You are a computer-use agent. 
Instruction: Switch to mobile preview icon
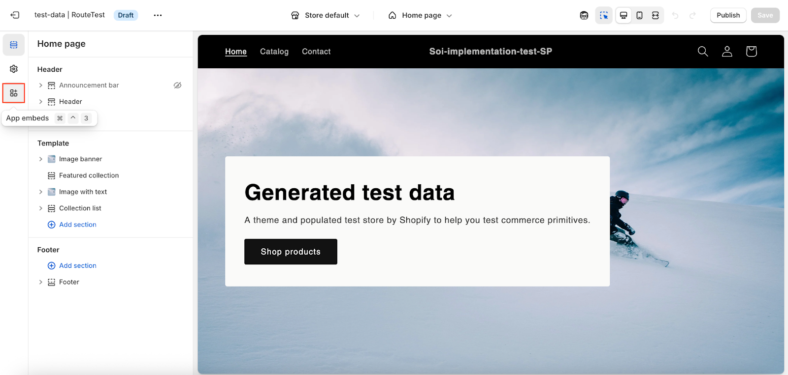point(639,15)
